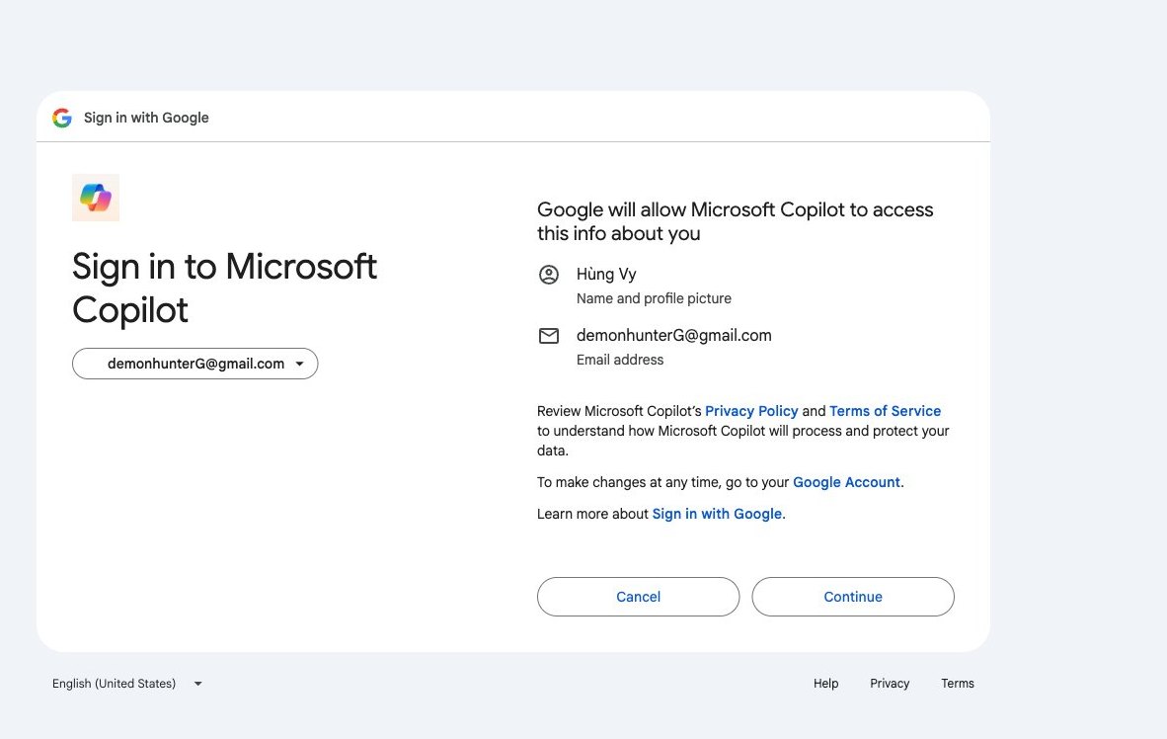Open the demonhunterG@gmail.com account selector

pyautogui.click(x=195, y=364)
